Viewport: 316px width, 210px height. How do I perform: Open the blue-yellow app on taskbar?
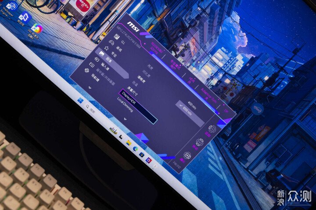click(142, 155)
